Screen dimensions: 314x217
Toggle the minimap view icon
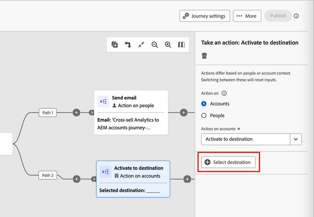coord(181,45)
